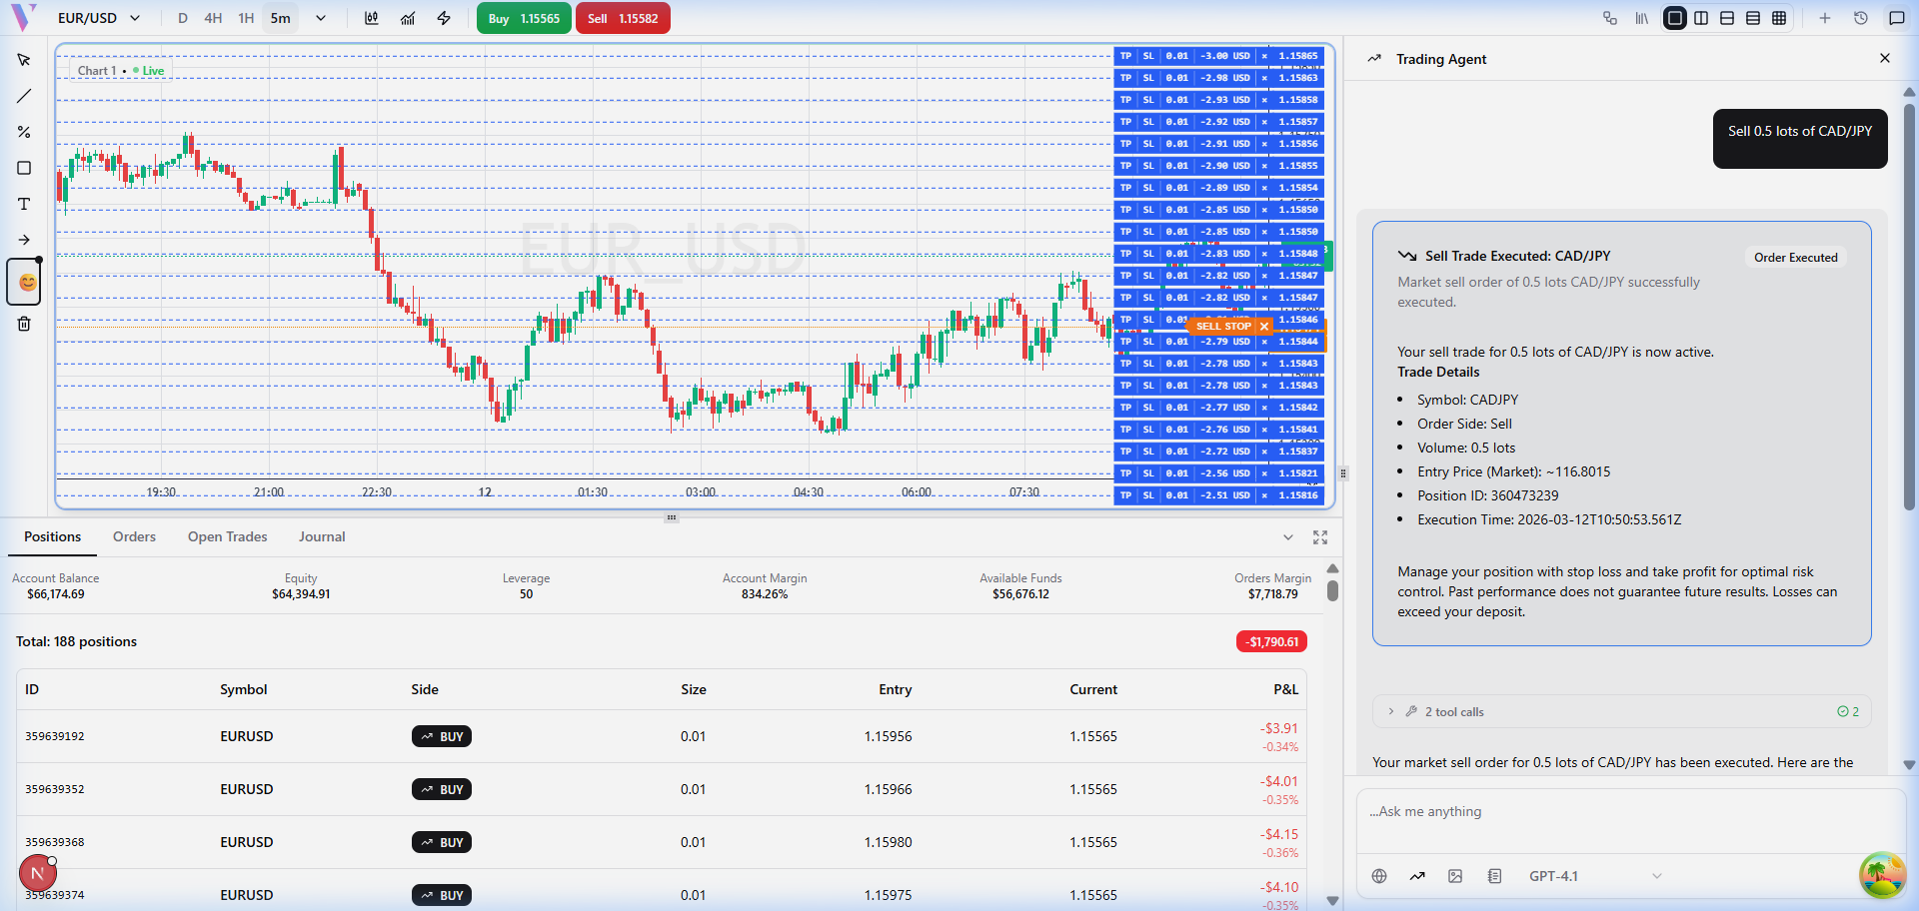Click the positions panel vertical scrollbar

[x=1332, y=589]
